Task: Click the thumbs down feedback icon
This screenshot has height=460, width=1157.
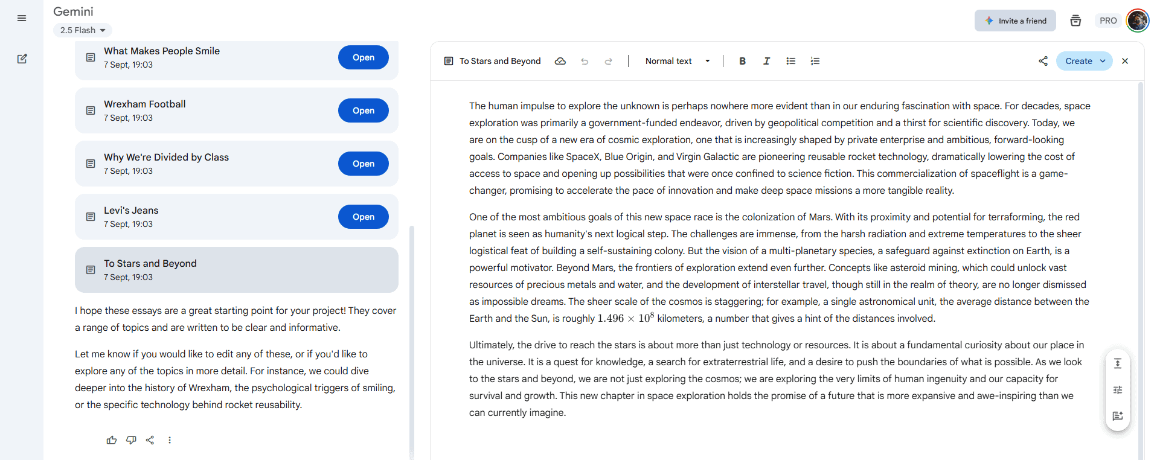Action: coord(131,440)
